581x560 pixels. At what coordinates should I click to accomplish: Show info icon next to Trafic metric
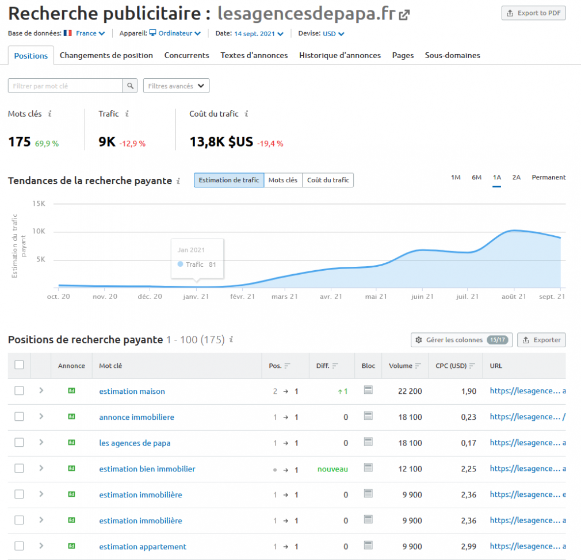coord(127,114)
